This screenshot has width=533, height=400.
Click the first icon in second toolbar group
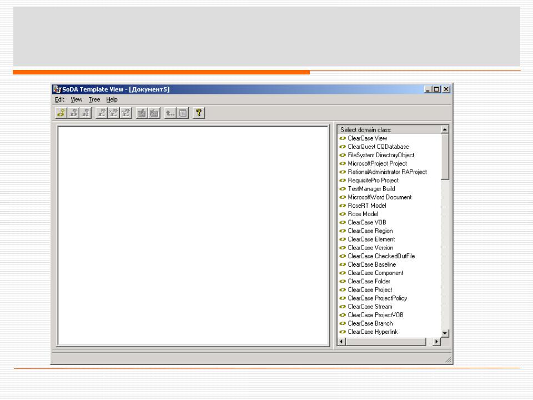[101, 113]
